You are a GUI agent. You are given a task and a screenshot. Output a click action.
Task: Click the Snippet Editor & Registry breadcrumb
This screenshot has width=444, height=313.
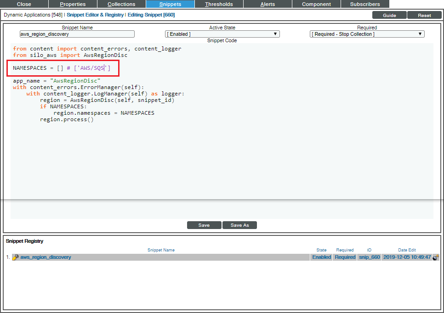click(95, 15)
